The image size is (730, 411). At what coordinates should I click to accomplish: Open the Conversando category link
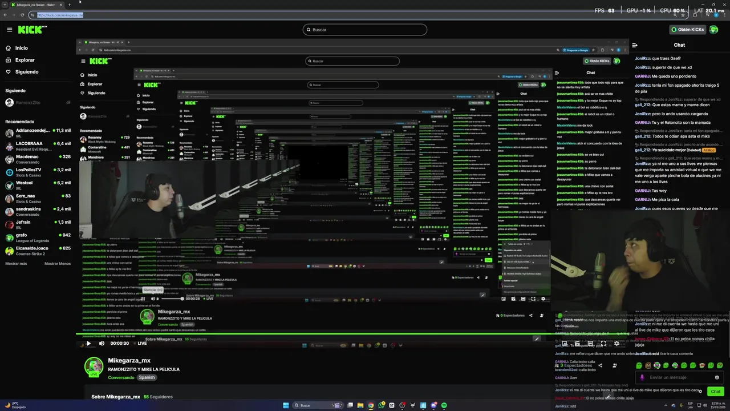click(x=121, y=377)
